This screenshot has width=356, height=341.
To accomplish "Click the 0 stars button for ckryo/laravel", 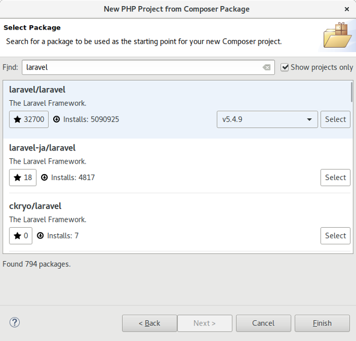I will [x=21, y=236].
